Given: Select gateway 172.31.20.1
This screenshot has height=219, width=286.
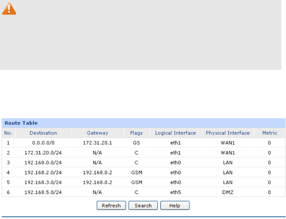Looking at the screenshot, I should [97, 143].
